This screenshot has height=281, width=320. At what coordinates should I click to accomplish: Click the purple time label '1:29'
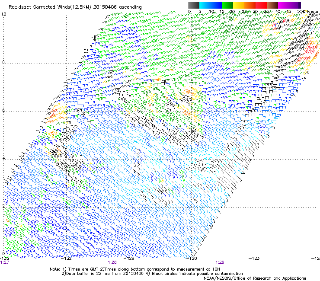coord(220,262)
